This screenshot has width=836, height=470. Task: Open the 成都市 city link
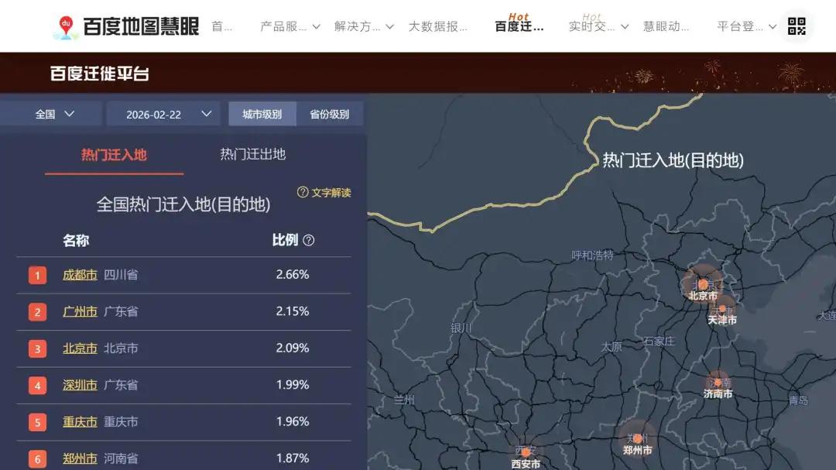coord(80,275)
